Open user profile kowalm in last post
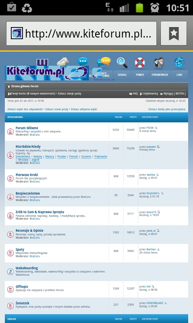Image resolution: width=193 pixels, height=323 pixels. (151, 147)
